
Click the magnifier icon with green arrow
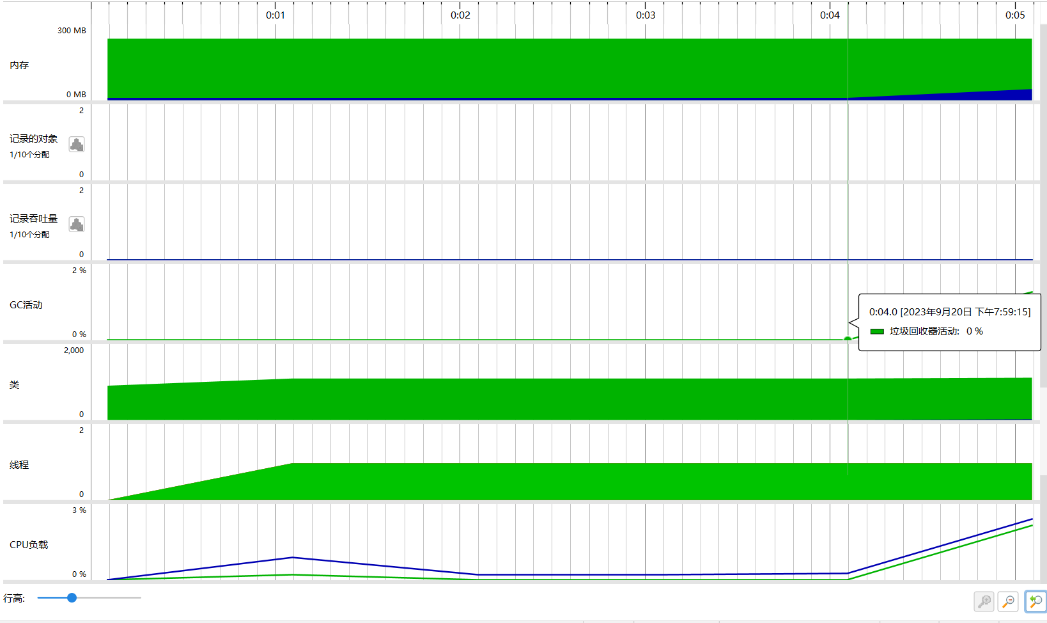(x=1035, y=601)
